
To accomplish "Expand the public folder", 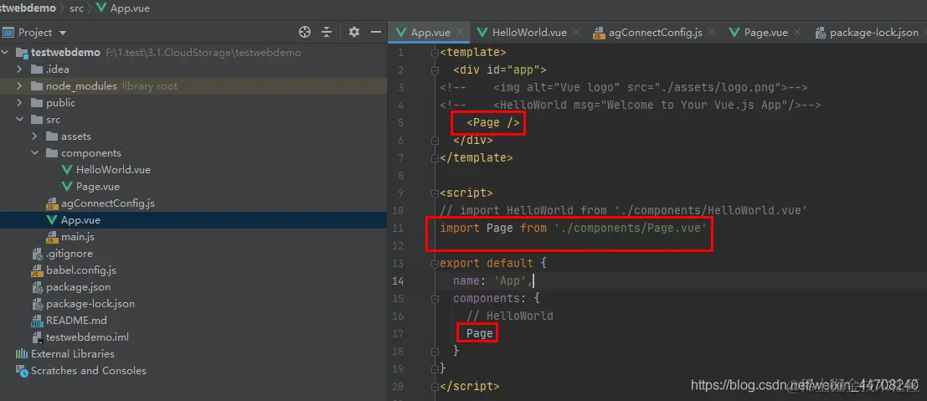I will 19,102.
